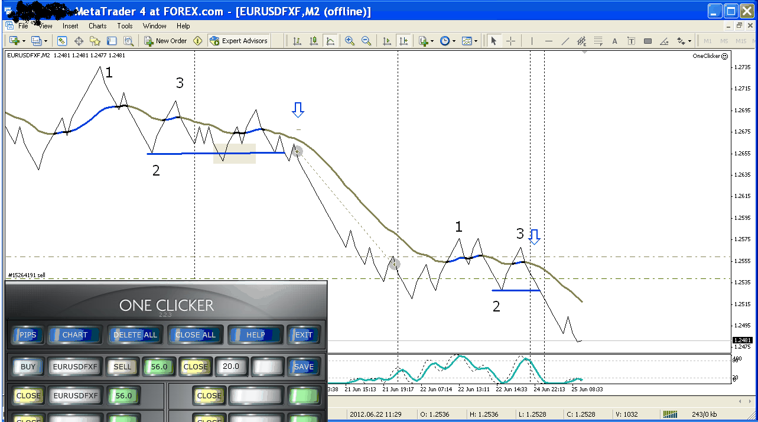This screenshot has width=758, height=422.
Task: Open the Periods clock icon
Action: pyautogui.click(x=444, y=41)
